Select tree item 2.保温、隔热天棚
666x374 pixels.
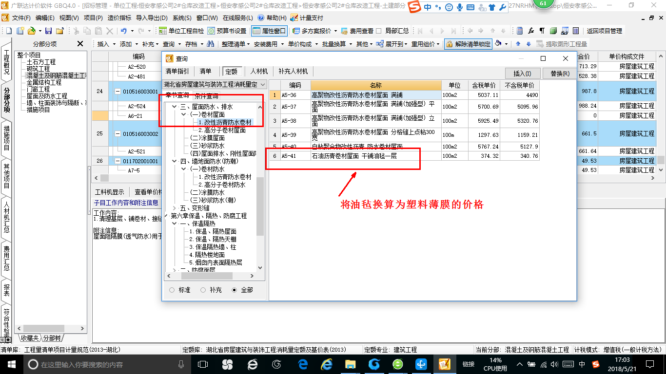(213, 239)
